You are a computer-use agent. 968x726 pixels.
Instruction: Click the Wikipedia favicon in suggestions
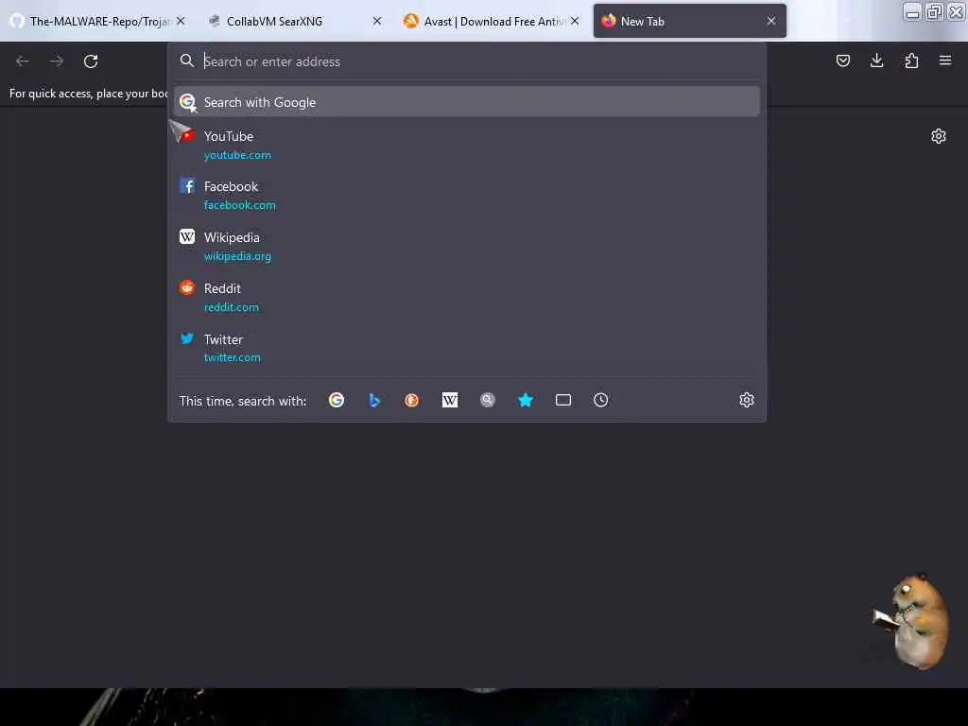(187, 236)
